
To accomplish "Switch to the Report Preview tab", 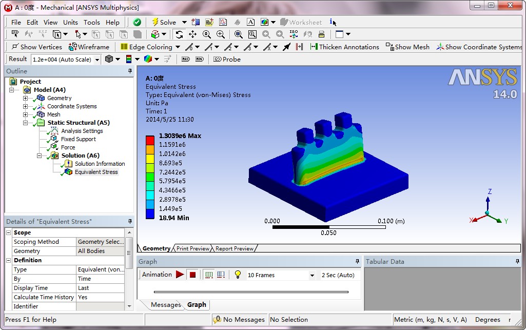I will 235,248.
